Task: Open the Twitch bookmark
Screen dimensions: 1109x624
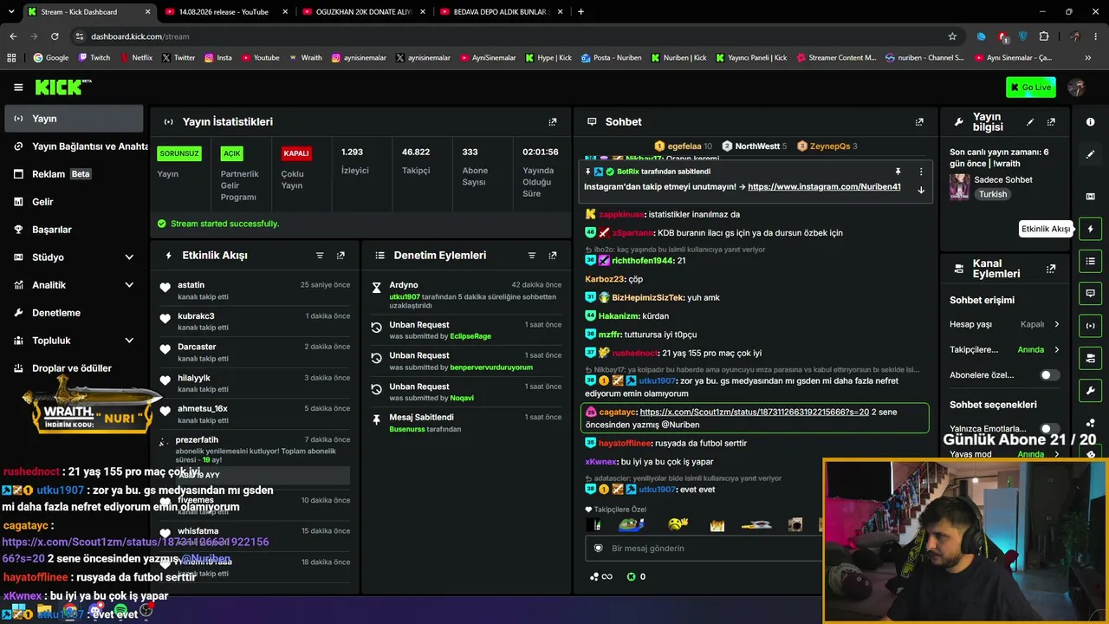Action: [x=94, y=58]
